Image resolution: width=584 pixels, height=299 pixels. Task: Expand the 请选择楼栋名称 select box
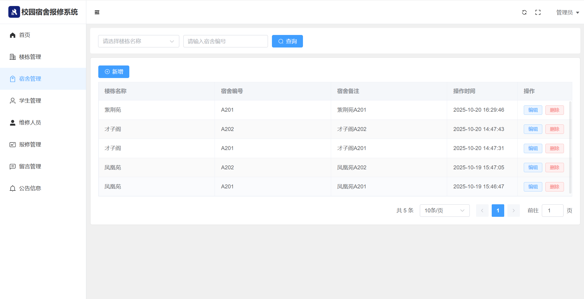[x=138, y=41]
